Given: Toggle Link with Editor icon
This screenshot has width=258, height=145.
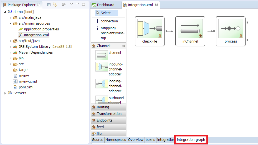Looking at the screenshot, I should [55, 5].
